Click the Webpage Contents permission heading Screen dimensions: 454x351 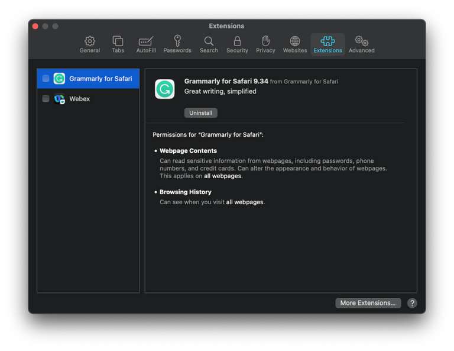(x=188, y=151)
